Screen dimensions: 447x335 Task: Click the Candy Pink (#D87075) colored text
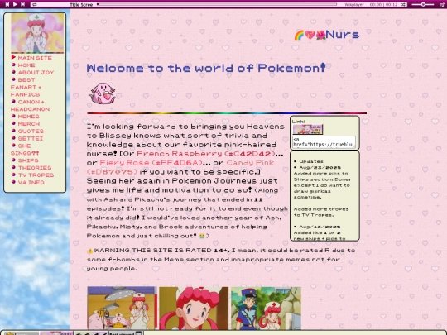coord(180,167)
